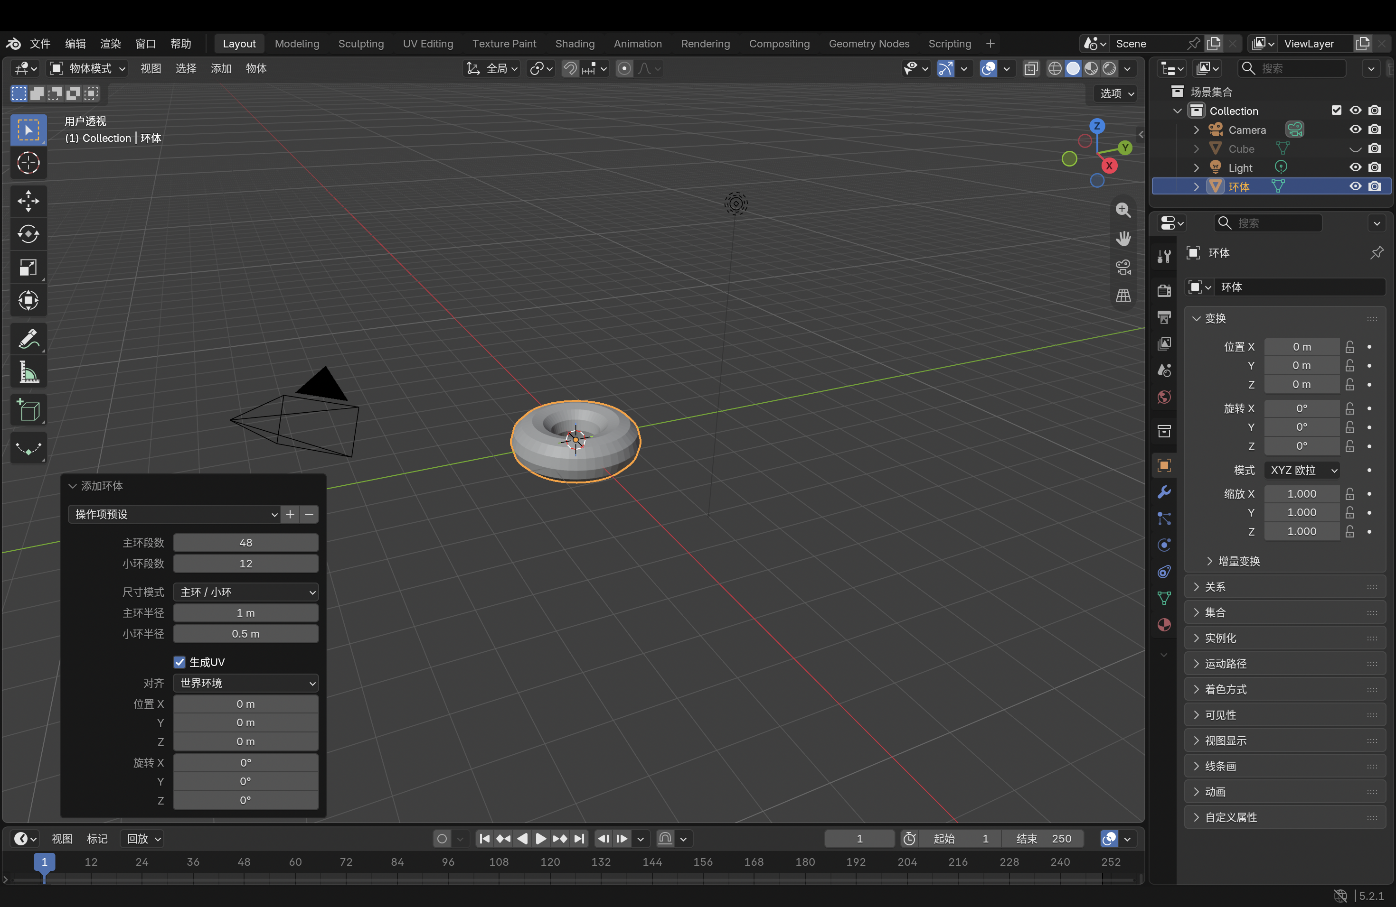Image resolution: width=1396 pixels, height=907 pixels.
Task: Select the Add Cube tool
Action: (x=28, y=410)
